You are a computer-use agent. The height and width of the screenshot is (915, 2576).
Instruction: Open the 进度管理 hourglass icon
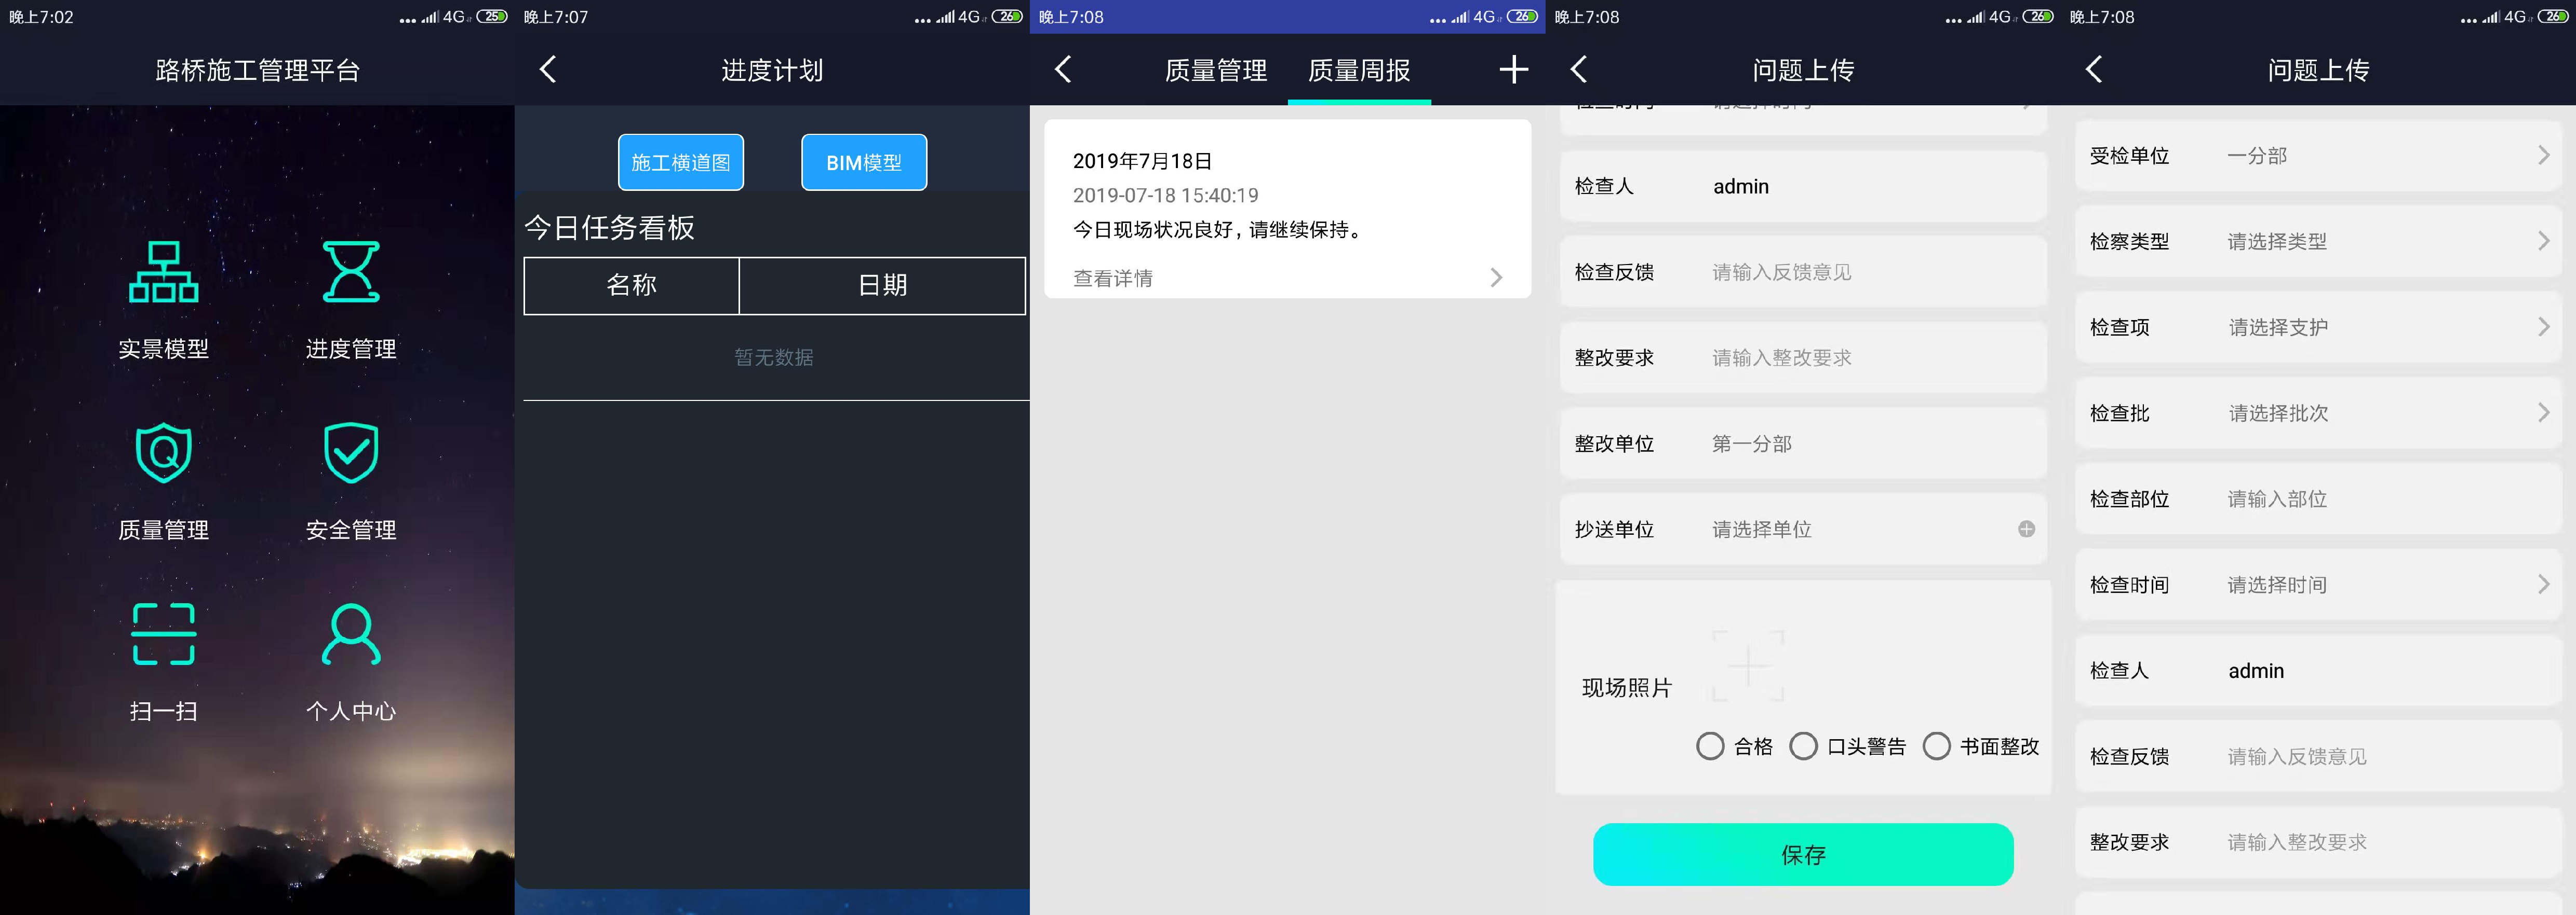click(x=351, y=272)
